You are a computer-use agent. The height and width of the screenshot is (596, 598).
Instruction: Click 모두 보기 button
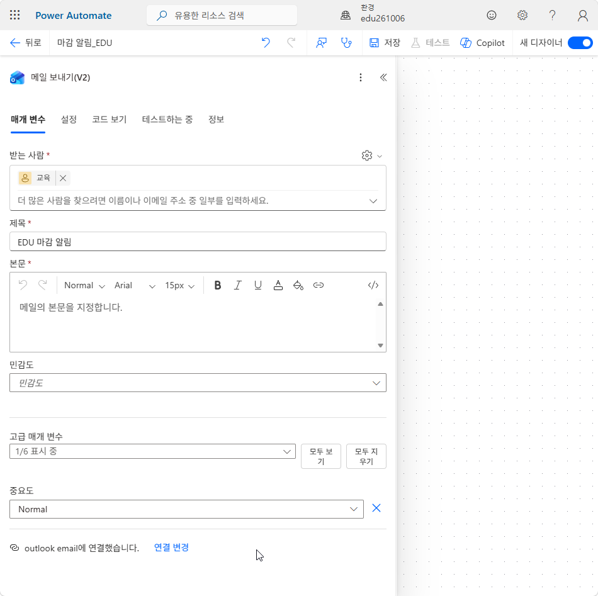(321, 456)
